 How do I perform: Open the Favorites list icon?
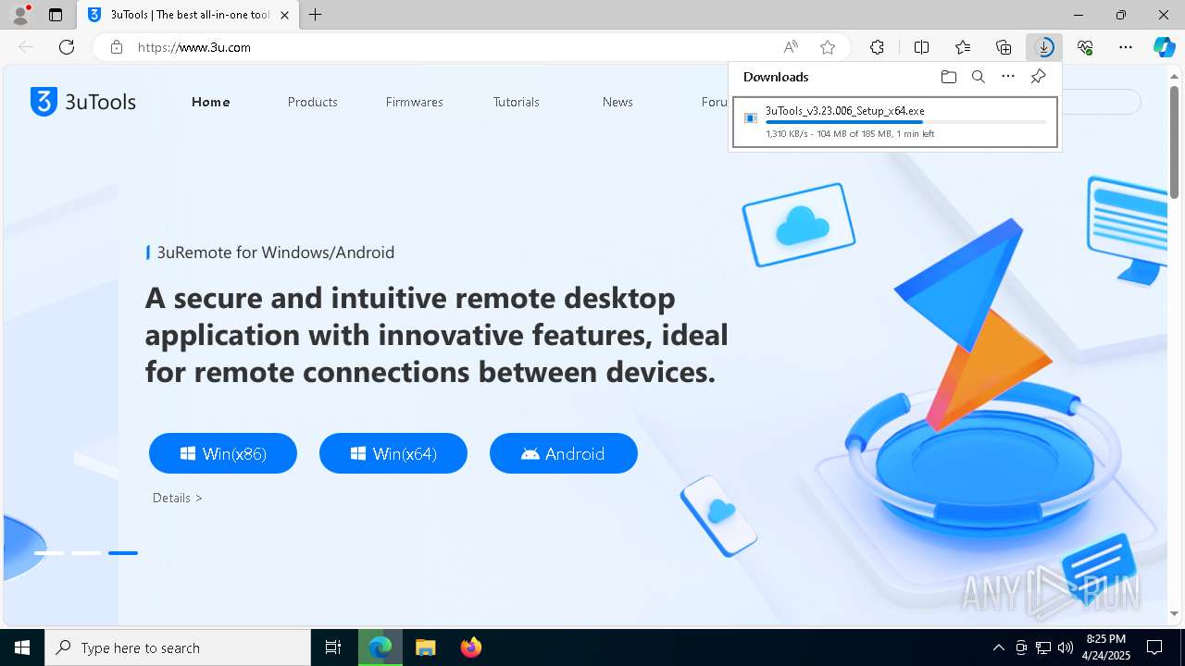tap(963, 47)
